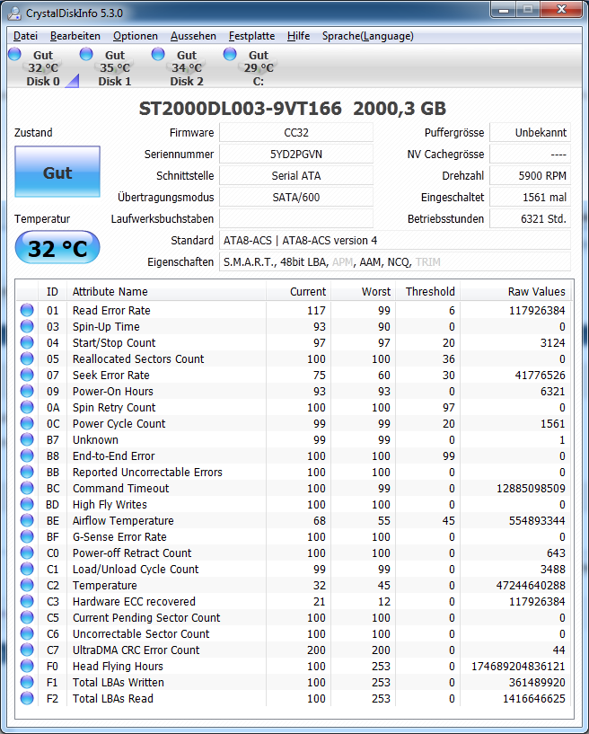This screenshot has width=589, height=734.
Task: Click status icon for Power-off Retract Count
Action: (x=27, y=553)
